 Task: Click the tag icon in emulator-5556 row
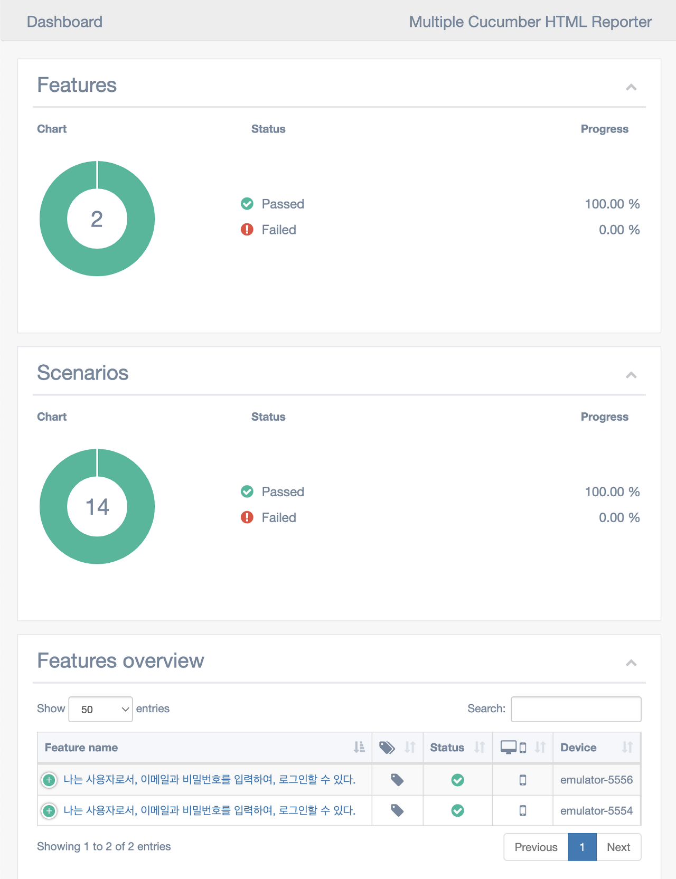pos(397,780)
